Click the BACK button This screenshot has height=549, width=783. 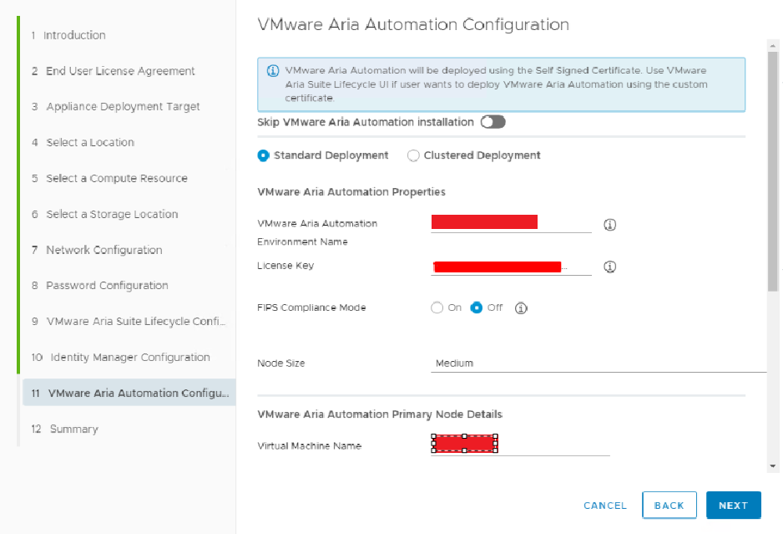(669, 506)
